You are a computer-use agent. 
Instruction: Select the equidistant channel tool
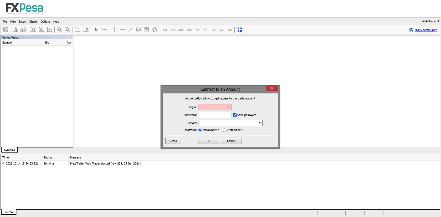pyautogui.click(x=155, y=30)
